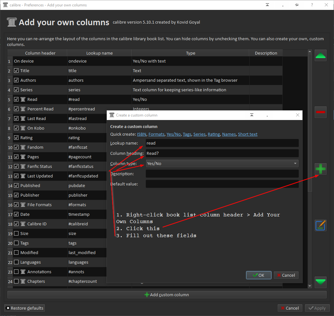Image resolution: width=334 pixels, height=316 pixels.
Task: Click the green down arrow move-column-down button
Action: click(320, 282)
